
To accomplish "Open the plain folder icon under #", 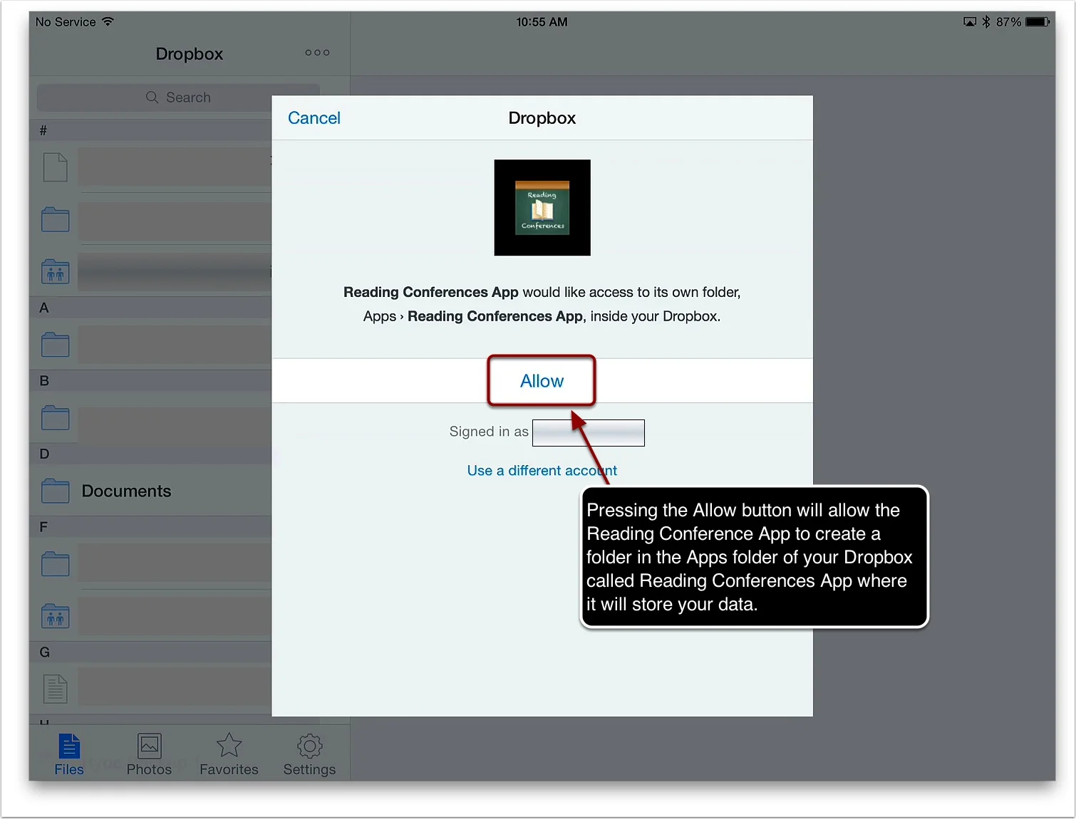I will point(55,220).
